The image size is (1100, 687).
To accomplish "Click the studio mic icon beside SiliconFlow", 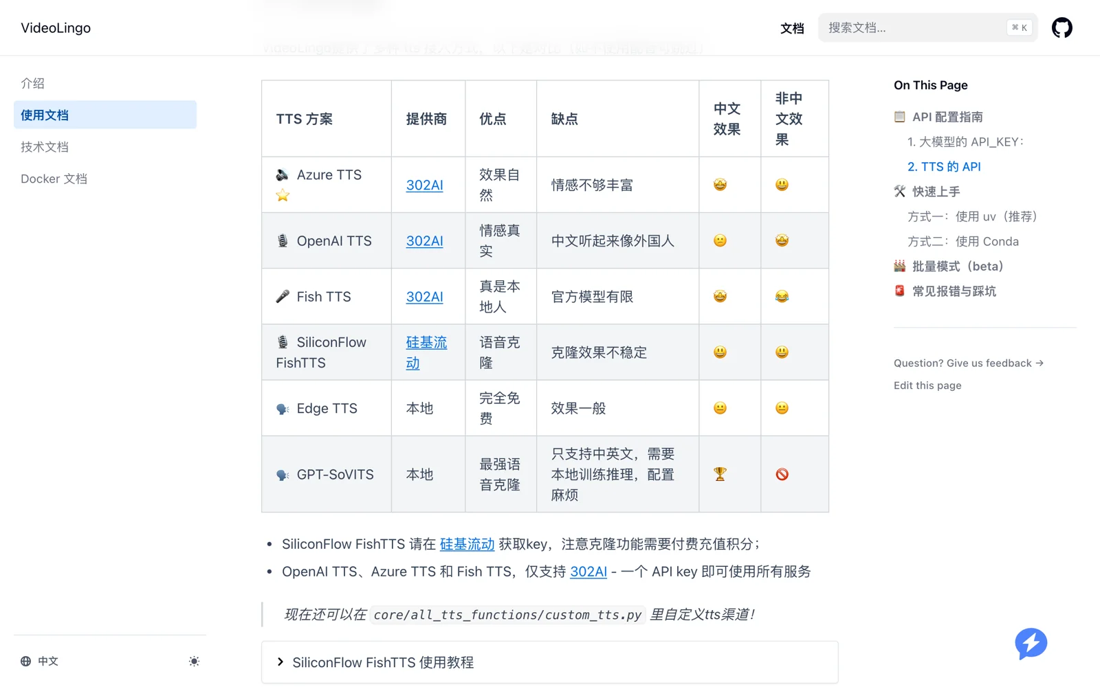I will coord(282,342).
